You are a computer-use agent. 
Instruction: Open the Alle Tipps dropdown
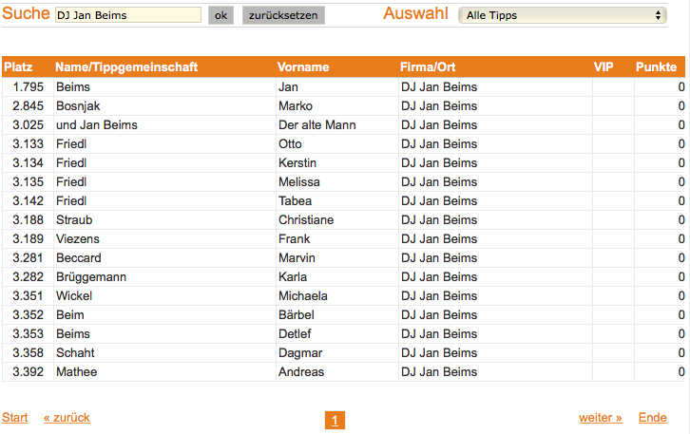[563, 15]
